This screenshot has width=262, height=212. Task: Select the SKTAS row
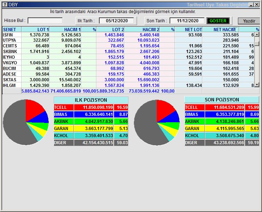click(x=128, y=80)
